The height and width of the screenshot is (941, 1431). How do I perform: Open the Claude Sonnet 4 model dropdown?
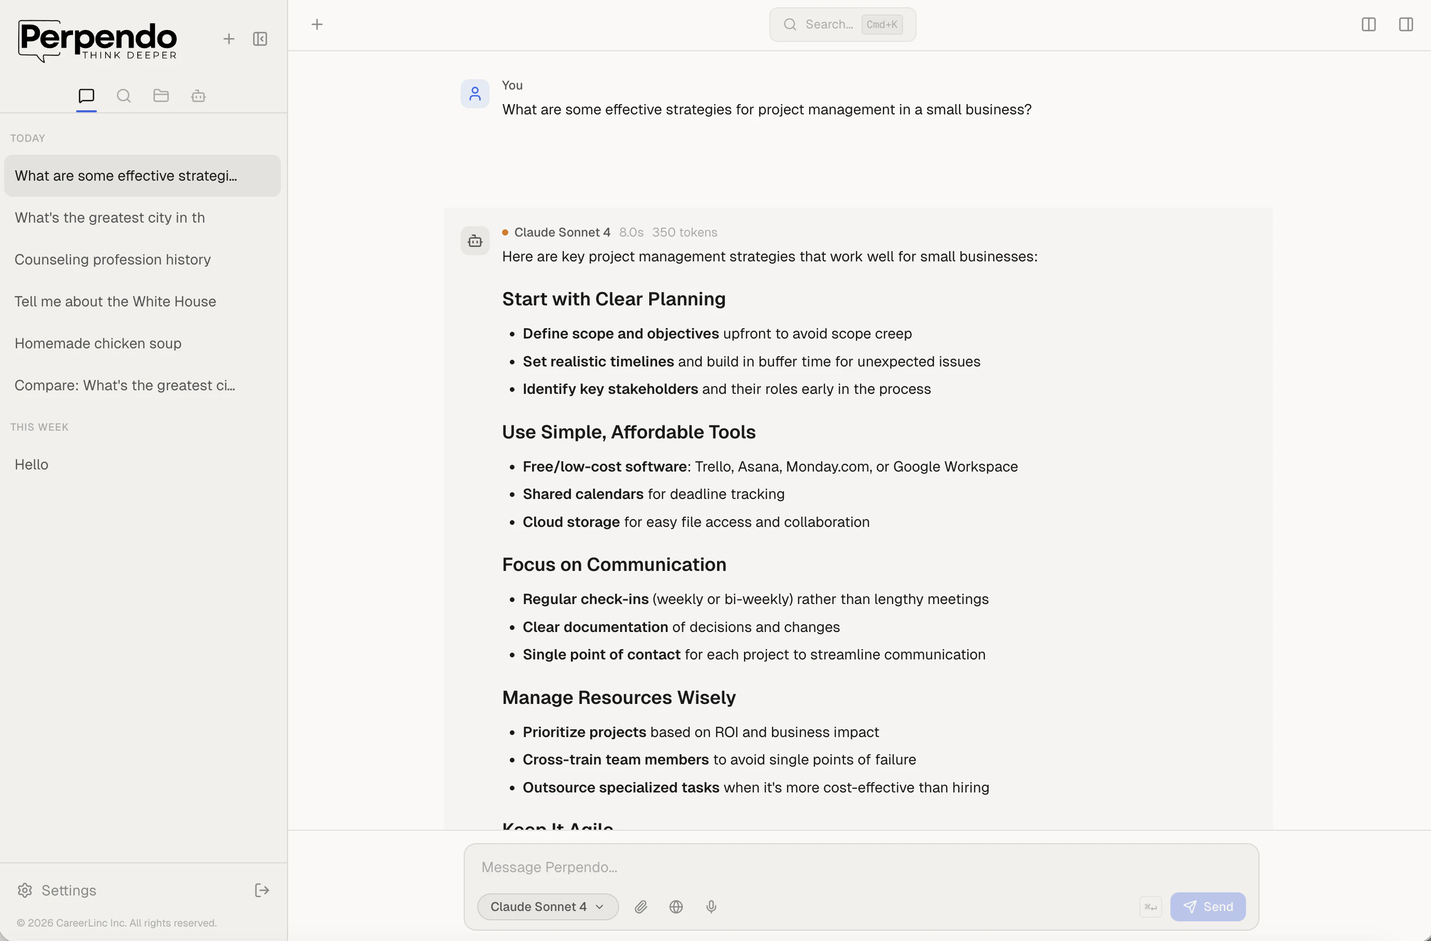tap(547, 907)
